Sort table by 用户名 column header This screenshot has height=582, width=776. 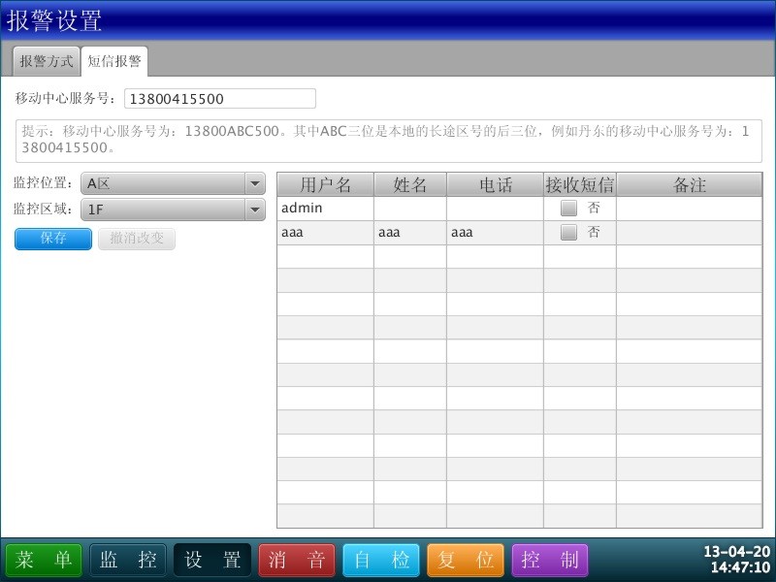pyautogui.click(x=325, y=185)
